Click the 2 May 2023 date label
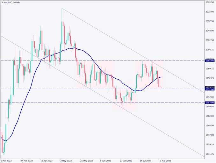The width and height of the screenshot is (216, 163). pyautogui.click(x=66, y=161)
